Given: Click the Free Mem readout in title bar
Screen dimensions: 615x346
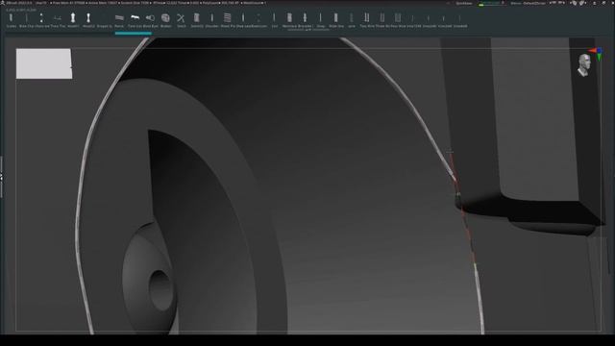Looking at the screenshot, I should [68, 3].
